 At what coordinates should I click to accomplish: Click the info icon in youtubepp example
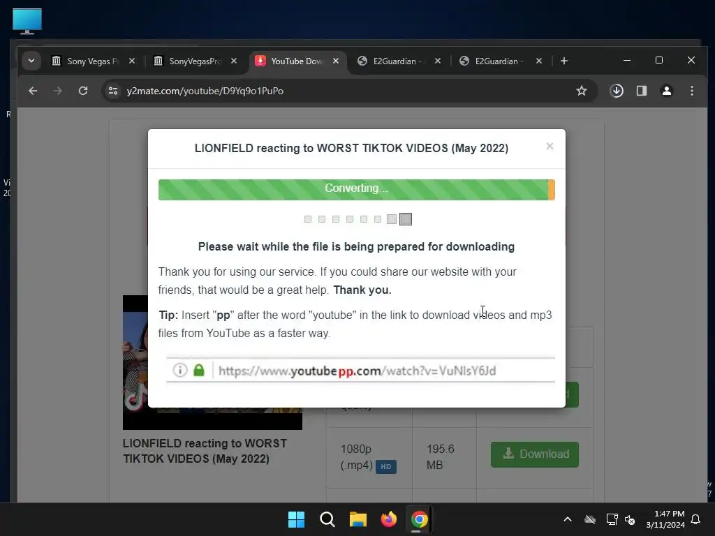point(180,370)
